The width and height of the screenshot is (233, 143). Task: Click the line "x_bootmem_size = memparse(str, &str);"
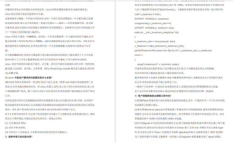click(x=155, y=41)
